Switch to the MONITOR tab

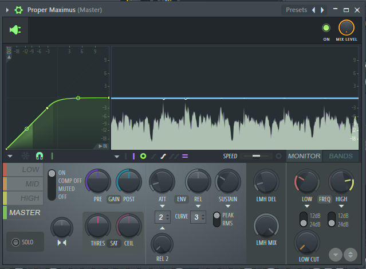tap(304, 156)
